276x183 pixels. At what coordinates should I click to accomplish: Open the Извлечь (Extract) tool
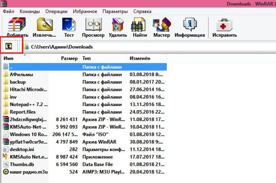(x=44, y=27)
